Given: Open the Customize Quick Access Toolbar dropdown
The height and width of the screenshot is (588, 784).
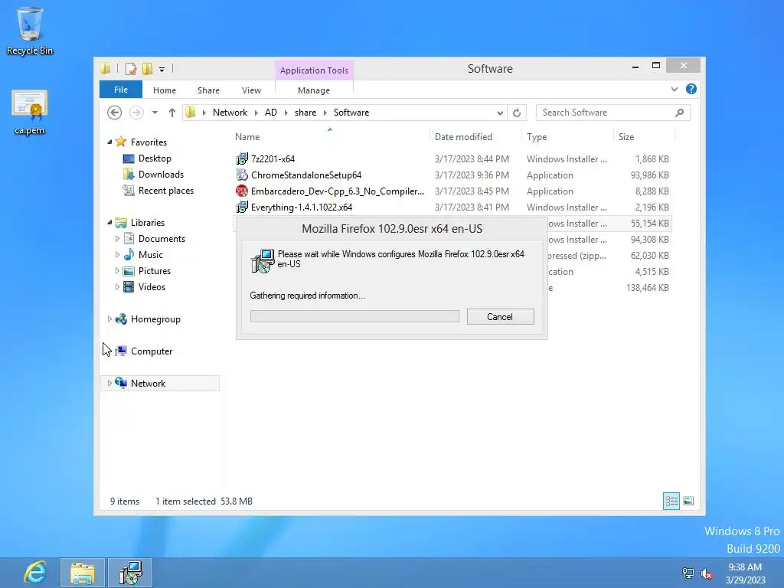Looking at the screenshot, I should (162, 70).
